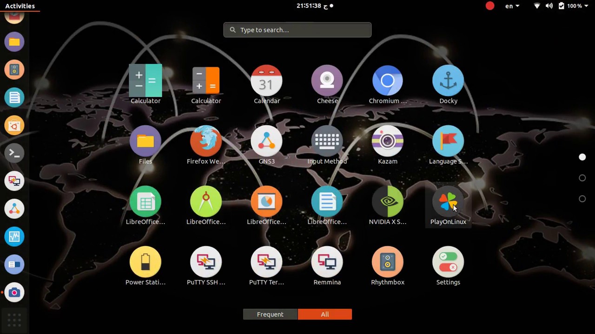Launch LibreOffice Calc green spreadsheet icon
This screenshot has width=595, height=334.
pyautogui.click(x=145, y=206)
